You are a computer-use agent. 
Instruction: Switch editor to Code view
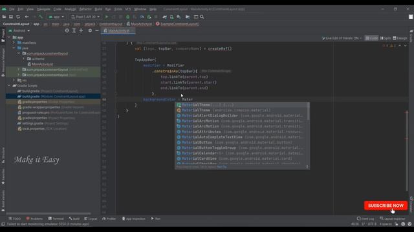[371, 38]
